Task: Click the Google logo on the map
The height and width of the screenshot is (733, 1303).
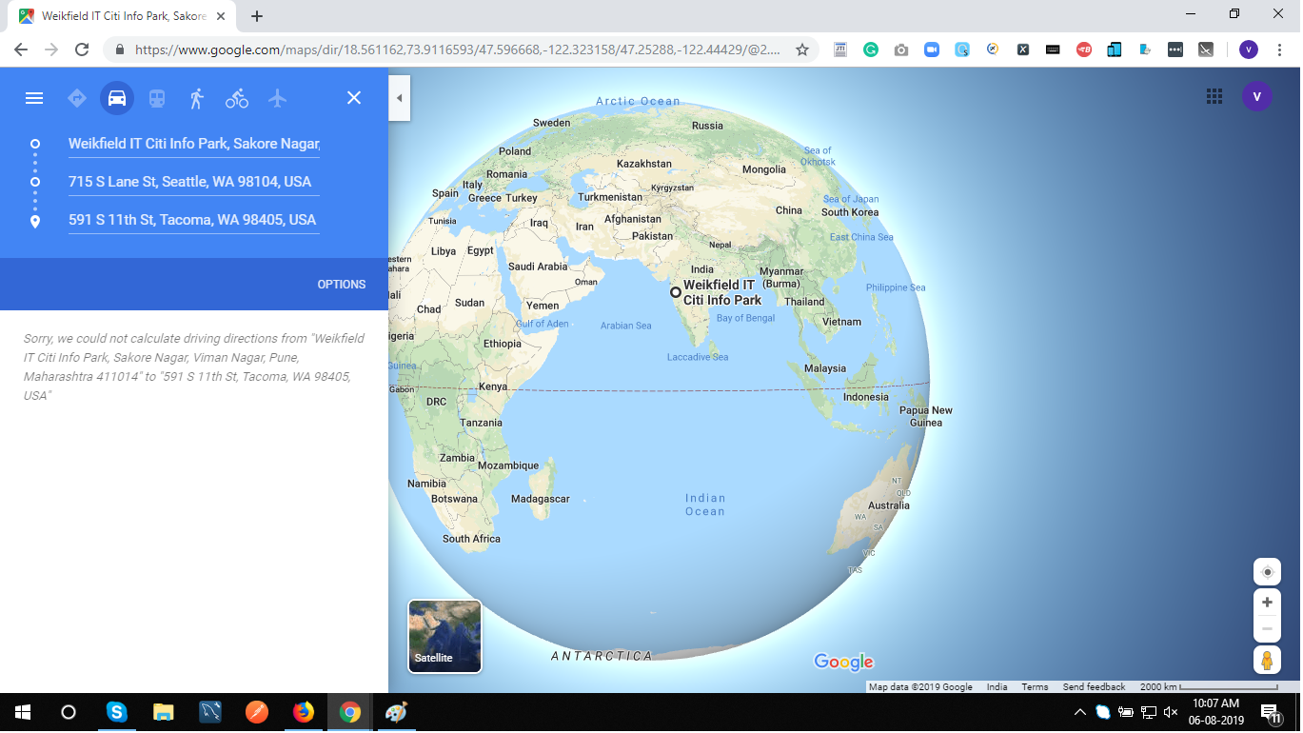Action: click(x=843, y=662)
